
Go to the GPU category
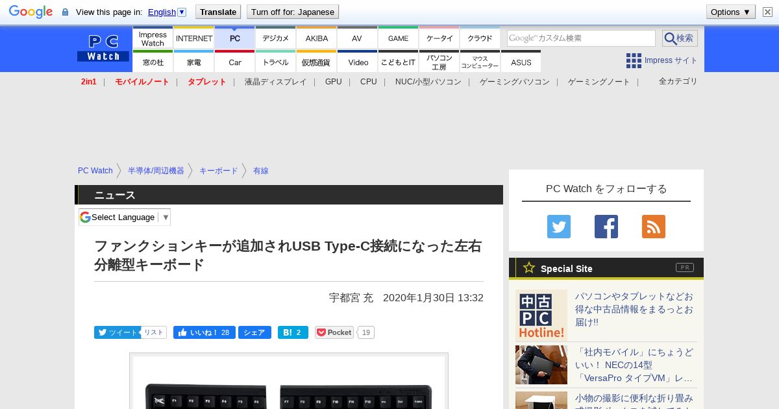334,82
